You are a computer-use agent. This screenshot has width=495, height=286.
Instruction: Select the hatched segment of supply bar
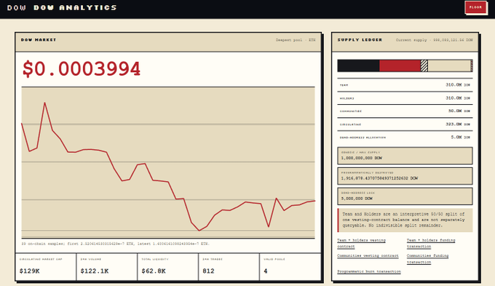pyautogui.click(x=424, y=65)
